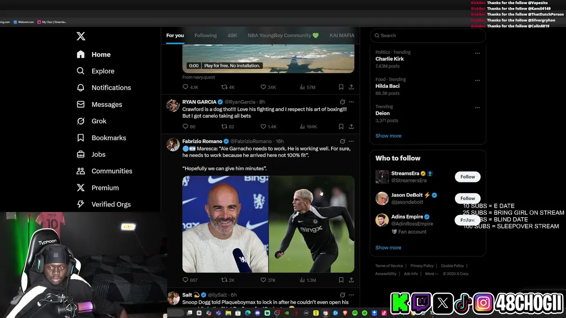This screenshot has height=318, width=566.
Task: Open more options for Hilda Baci trend
Action: [477, 80]
